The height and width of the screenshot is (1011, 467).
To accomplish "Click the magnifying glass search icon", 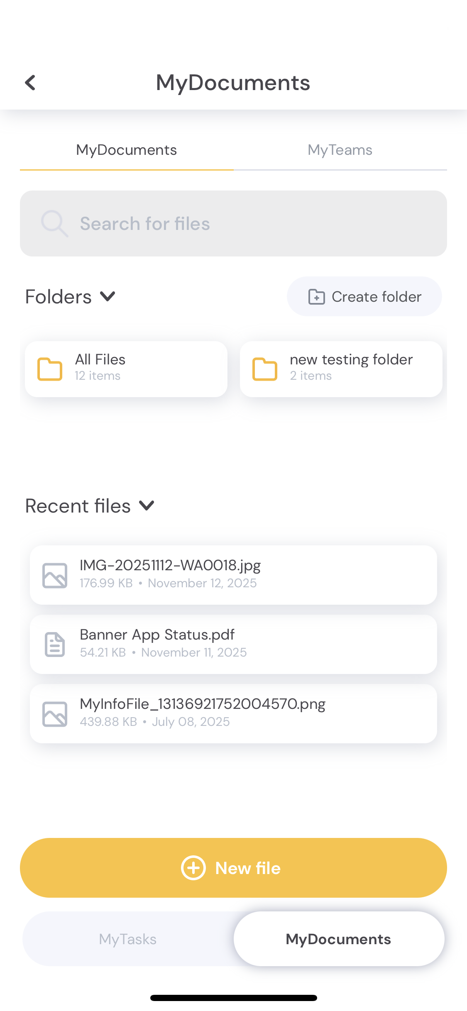I will click(54, 223).
